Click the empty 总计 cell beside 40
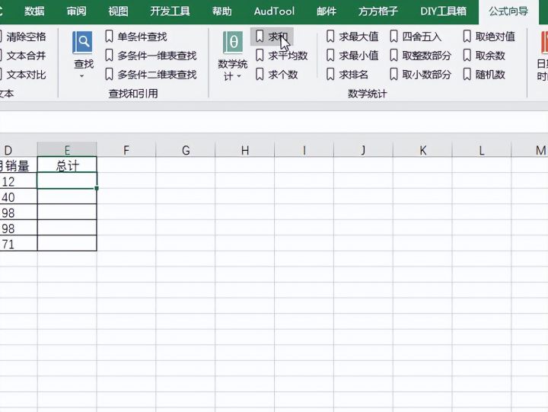 (x=67, y=196)
